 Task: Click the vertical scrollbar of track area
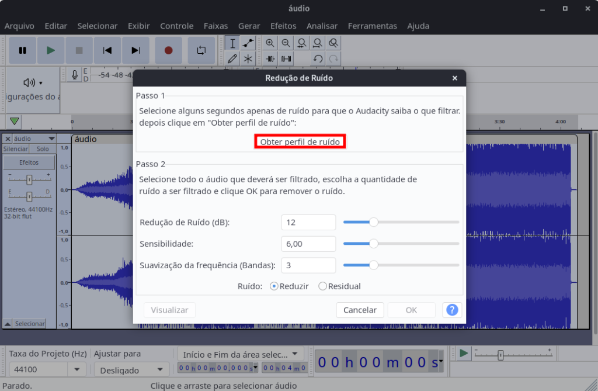(x=595, y=233)
